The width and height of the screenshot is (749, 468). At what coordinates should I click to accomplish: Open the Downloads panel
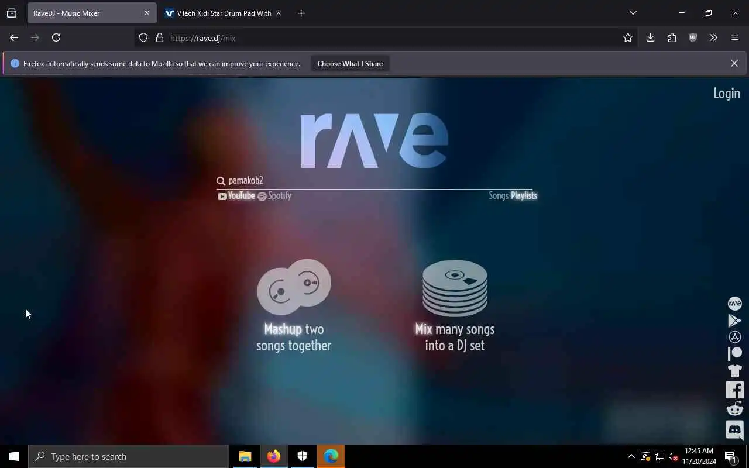point(650,37)
